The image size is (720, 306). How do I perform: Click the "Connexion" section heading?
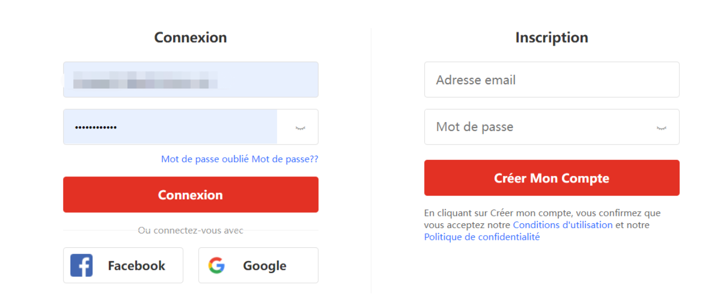(191, 37)
